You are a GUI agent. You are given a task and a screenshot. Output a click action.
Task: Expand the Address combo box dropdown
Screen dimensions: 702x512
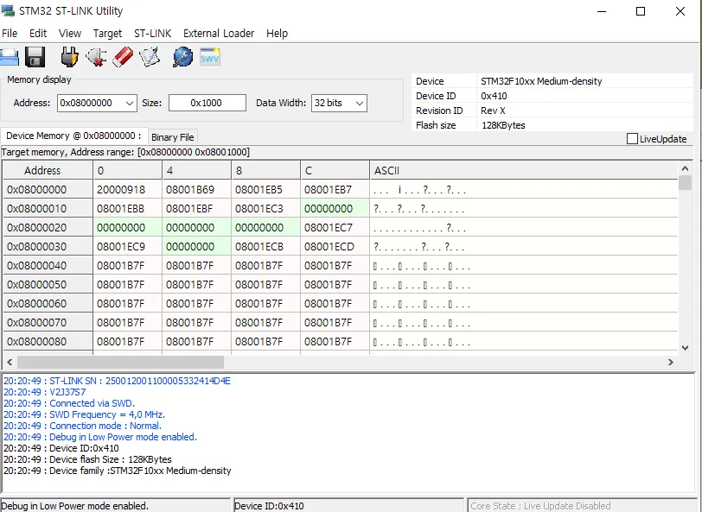130,104
